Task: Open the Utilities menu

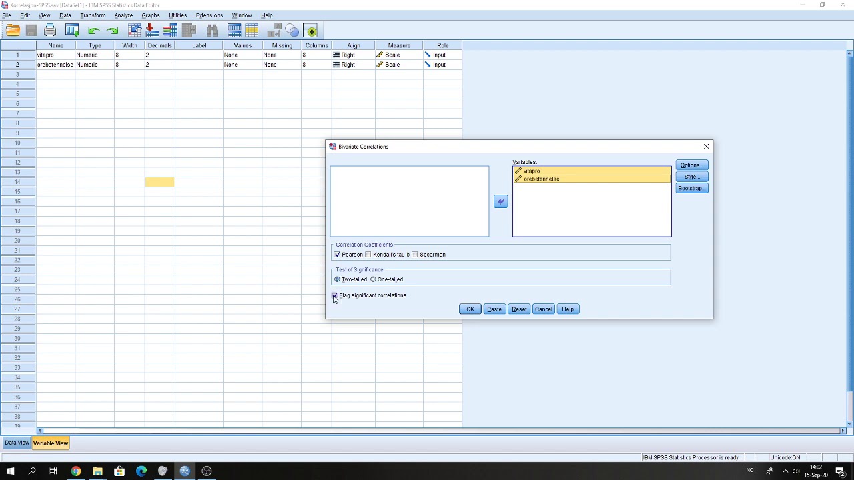Action: 177,15
